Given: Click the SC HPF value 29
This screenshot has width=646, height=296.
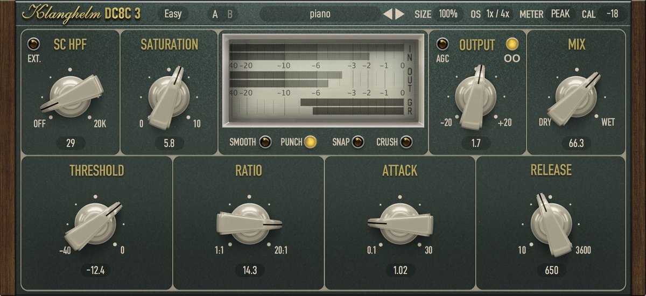Looking at the screenshot, I should (x=71, y=144).
